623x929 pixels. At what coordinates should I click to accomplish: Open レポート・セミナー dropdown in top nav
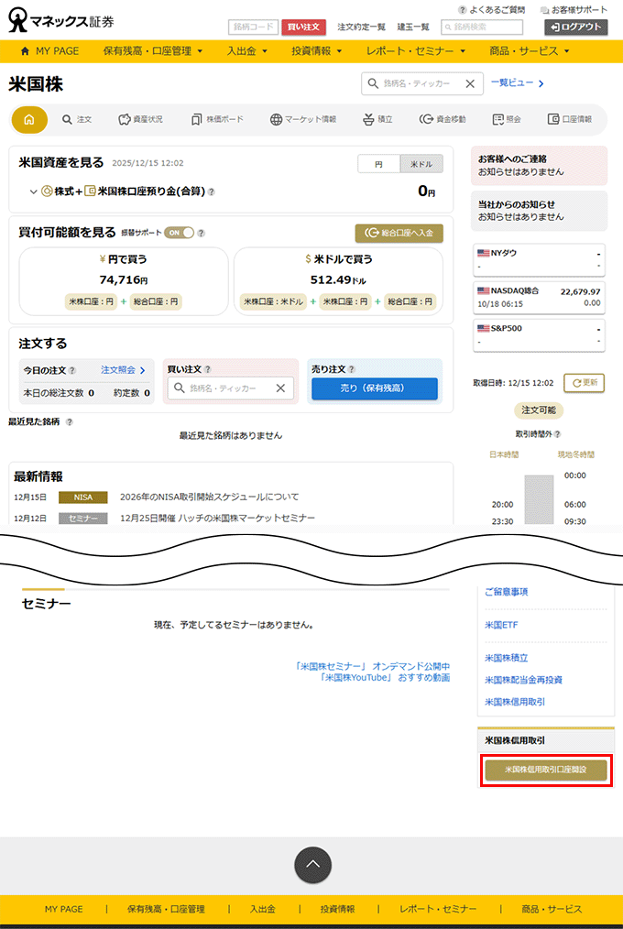click(x=416, y=51)
